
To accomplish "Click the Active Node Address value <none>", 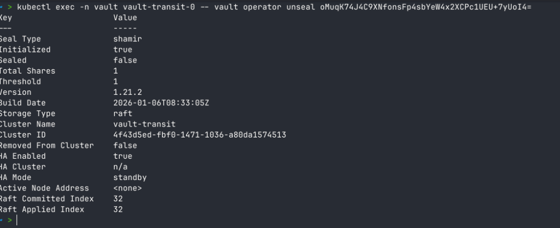I will tap(127, 188).
